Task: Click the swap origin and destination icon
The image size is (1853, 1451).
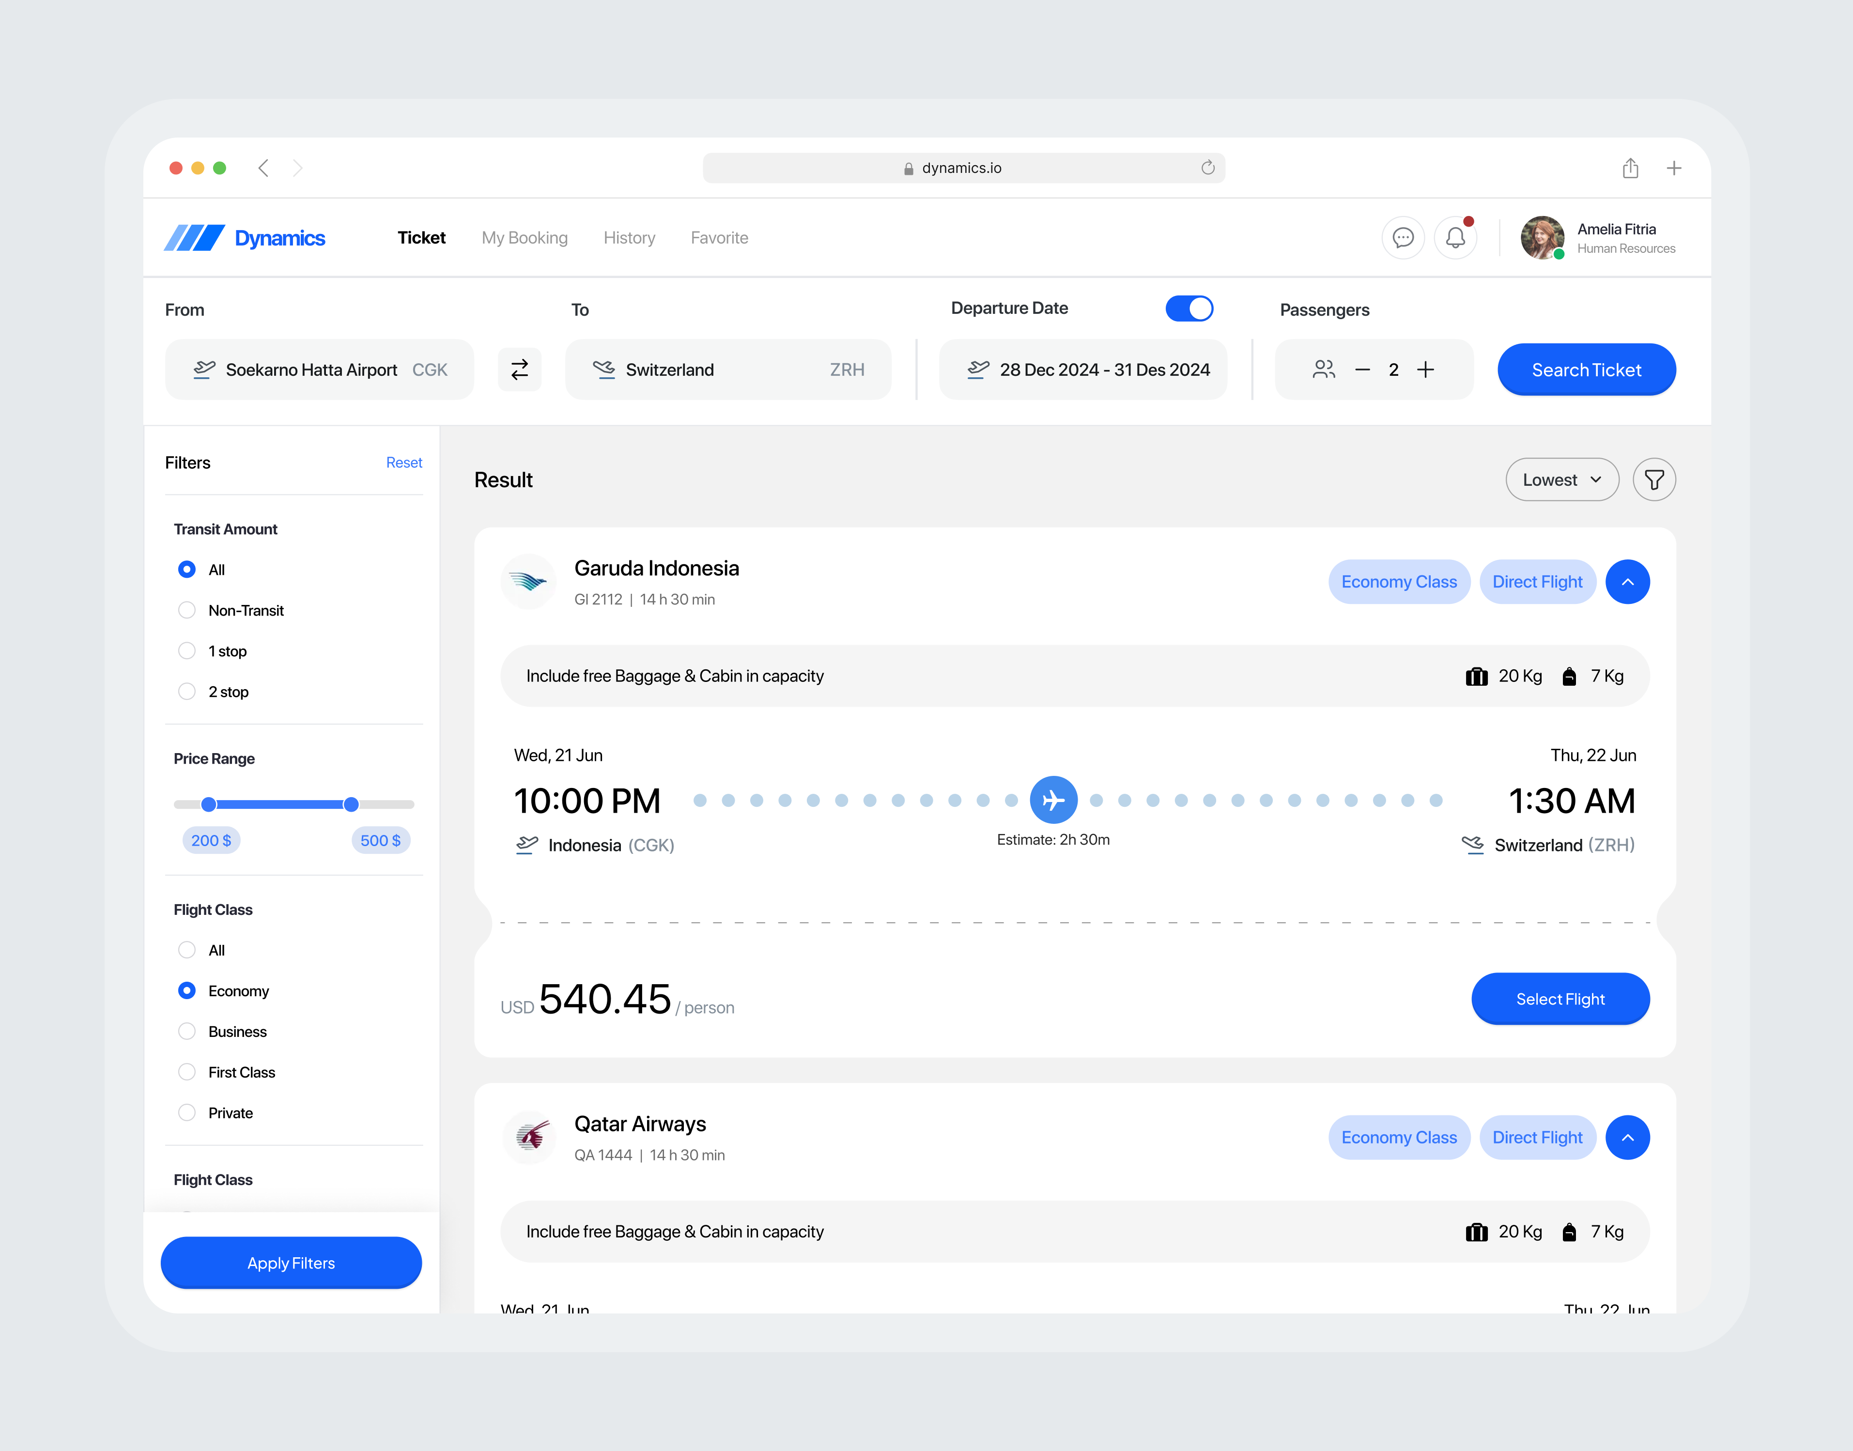Action: (519, 369)
